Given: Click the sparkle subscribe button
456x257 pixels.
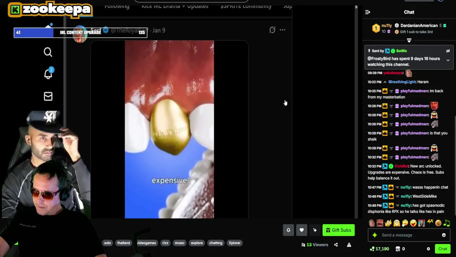Looking at the screenshot, I should [x=315, y=230].
